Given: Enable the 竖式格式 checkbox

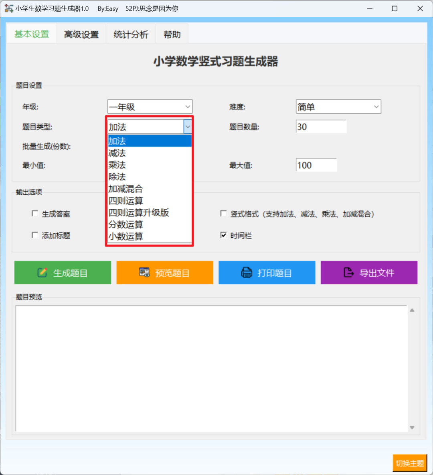Looking at the screenshot, I should pos(223,213).
